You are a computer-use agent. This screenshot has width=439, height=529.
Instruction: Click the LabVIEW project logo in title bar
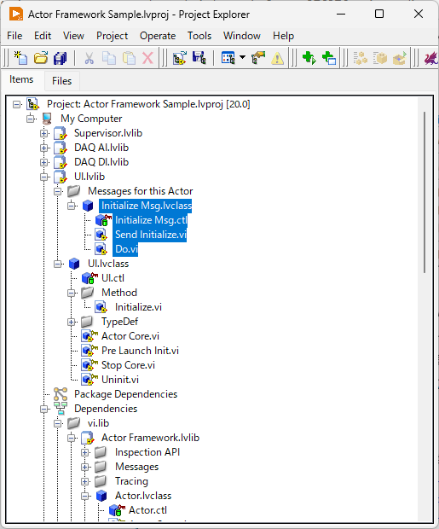coord(16,15)
